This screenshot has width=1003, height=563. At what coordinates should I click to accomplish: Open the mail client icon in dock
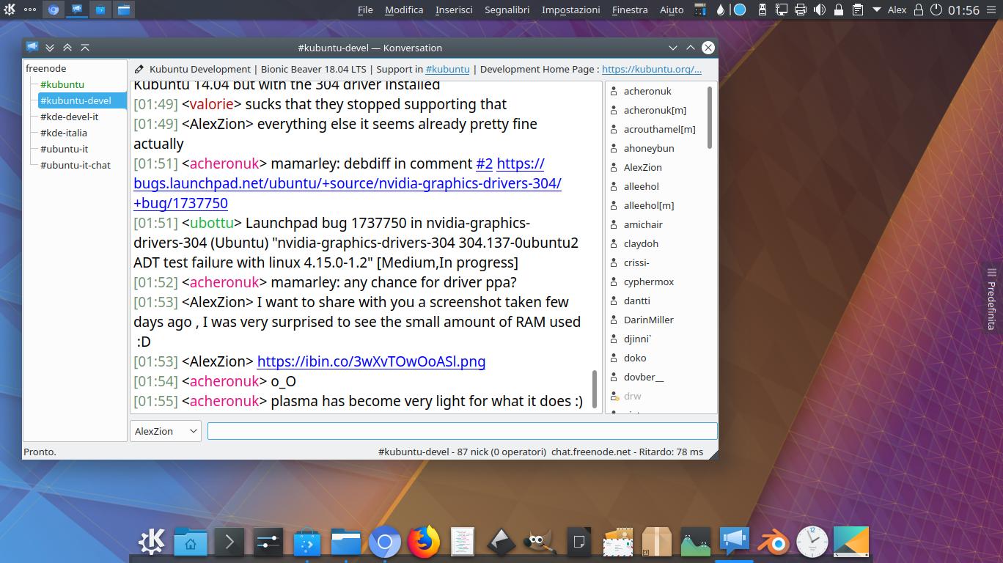[x=617, y=542]
